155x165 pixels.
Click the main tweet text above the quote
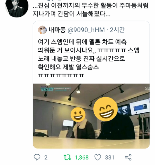tap(90, 10)
